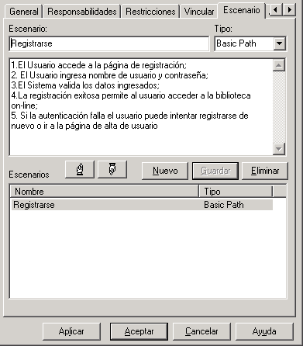
Task: Go to the Restricciones tab
Action: pos(150,12)
